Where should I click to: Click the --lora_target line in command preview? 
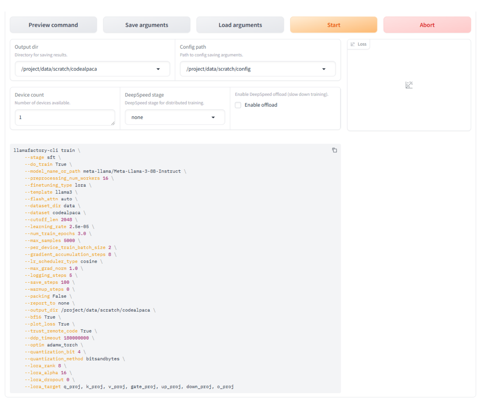[129, 387]
